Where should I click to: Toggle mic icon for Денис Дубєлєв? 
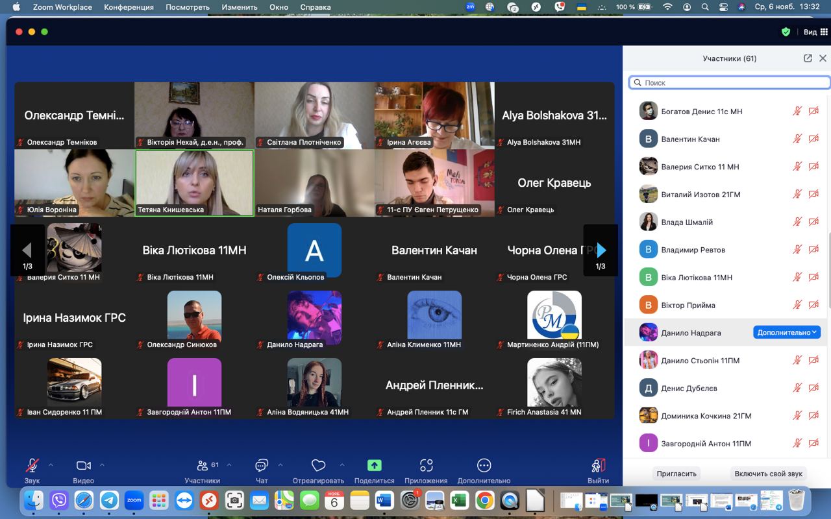797,388
